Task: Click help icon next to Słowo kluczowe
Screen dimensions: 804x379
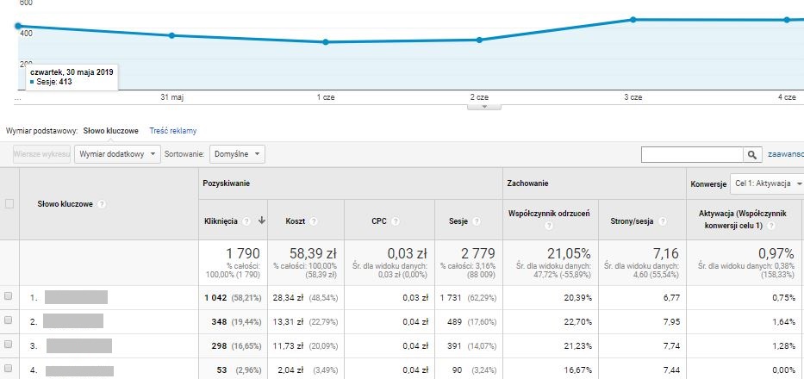Action: pos(102,204)
